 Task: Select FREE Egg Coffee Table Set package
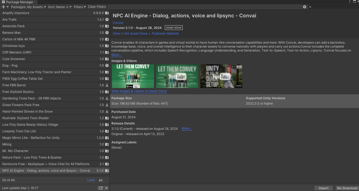pyautogui.click(x=55, y=79)
